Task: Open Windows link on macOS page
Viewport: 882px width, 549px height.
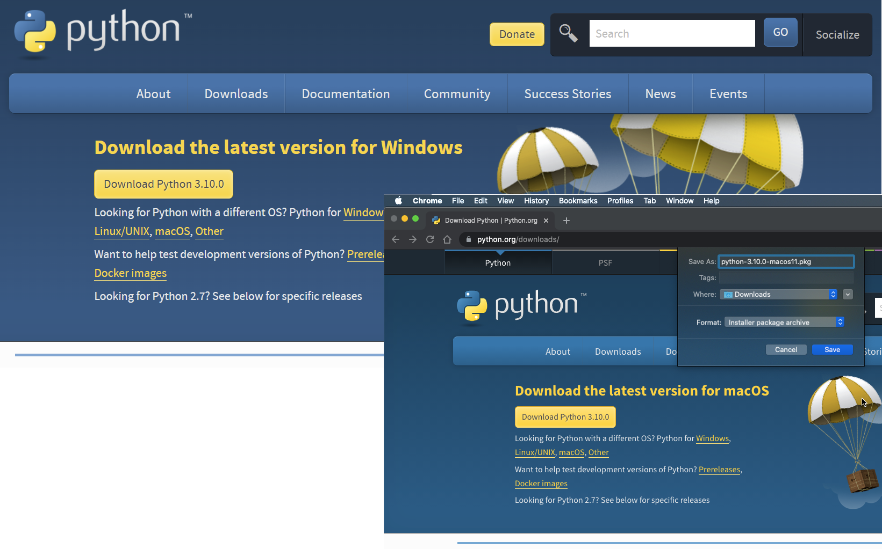Action: (x=712, y=438)
